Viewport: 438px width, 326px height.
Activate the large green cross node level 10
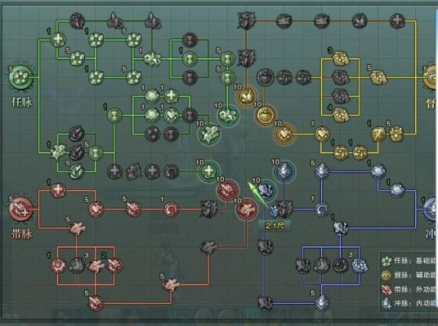(208, 171)
